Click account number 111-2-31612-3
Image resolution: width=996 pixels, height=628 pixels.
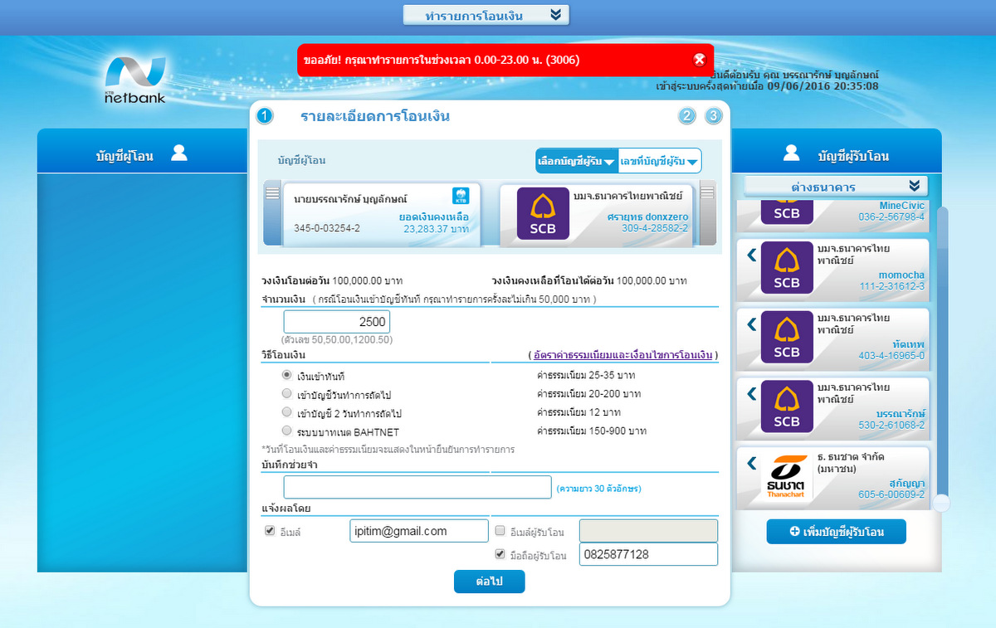click(x=891, y=286)
